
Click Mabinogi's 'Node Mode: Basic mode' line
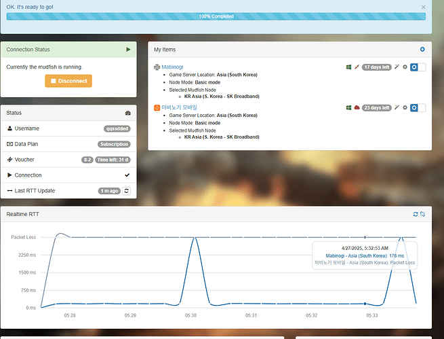(195, 83)
